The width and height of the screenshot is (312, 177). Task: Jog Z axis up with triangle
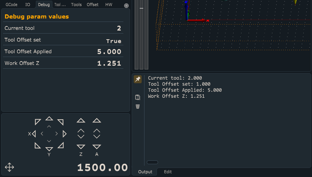point(81,121)
